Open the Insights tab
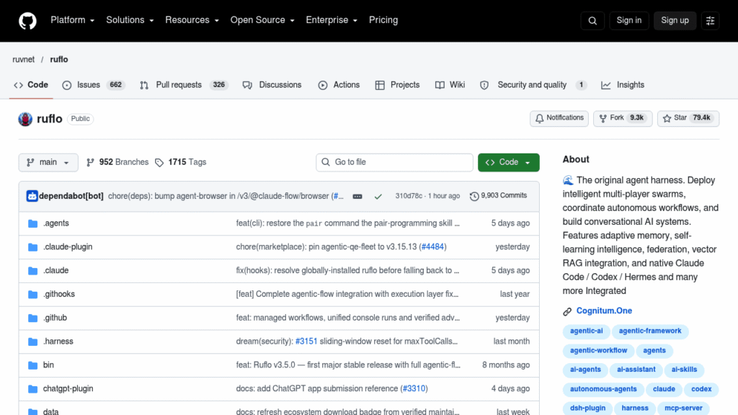 [x=623, y=85]
